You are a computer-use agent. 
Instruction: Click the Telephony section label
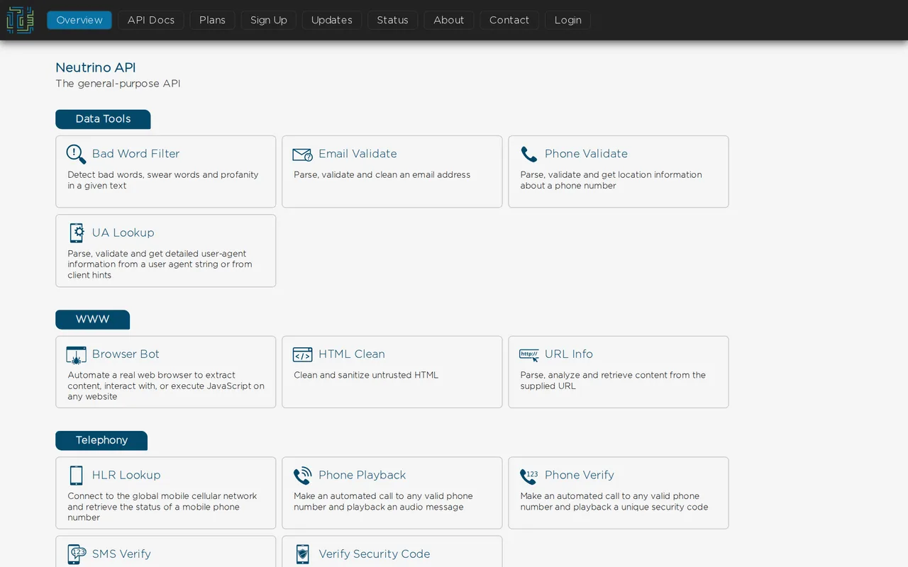(101, 441)
